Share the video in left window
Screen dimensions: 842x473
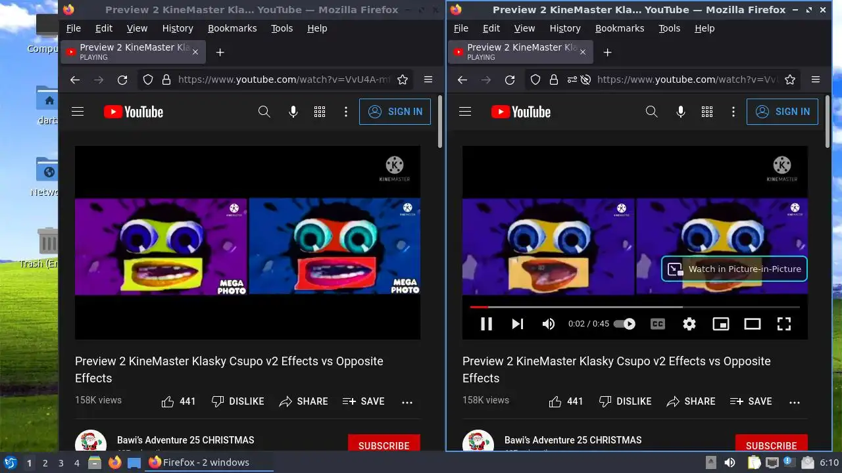coord(303,401)
